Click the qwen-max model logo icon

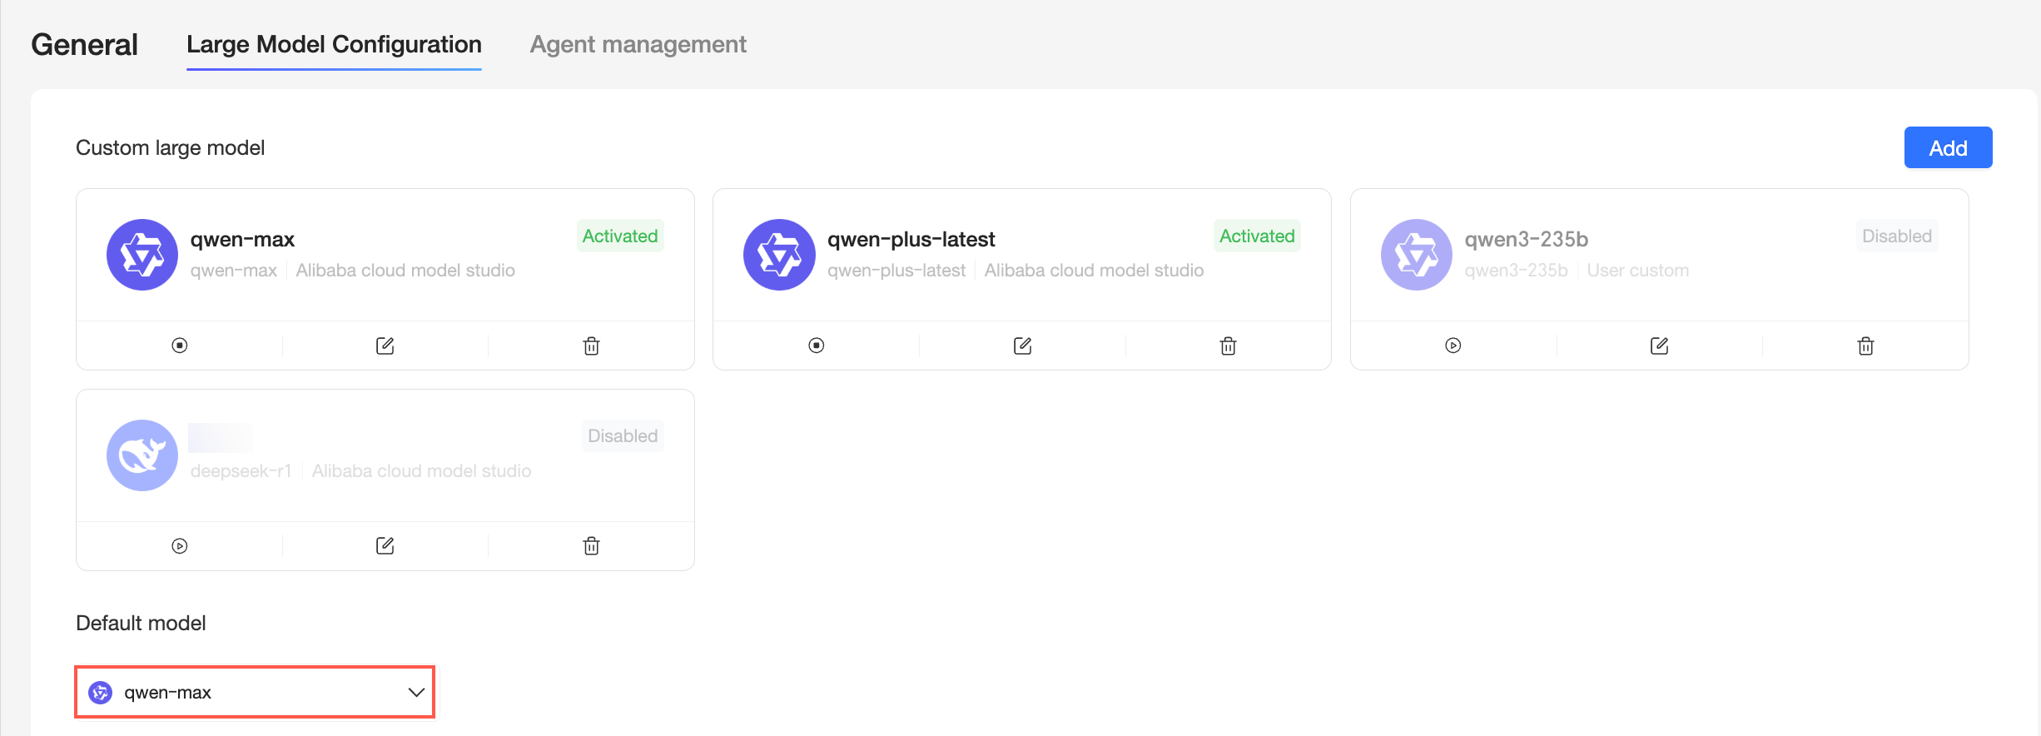[142, 255]
